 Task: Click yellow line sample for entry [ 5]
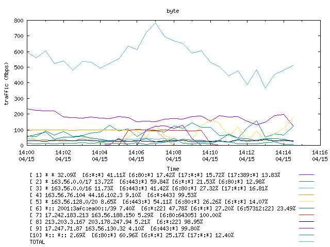[306, 202]
